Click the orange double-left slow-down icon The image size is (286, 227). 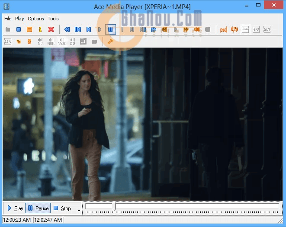click(164, 29)
